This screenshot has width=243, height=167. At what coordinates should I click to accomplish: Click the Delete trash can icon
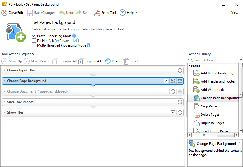pos(126,61)
